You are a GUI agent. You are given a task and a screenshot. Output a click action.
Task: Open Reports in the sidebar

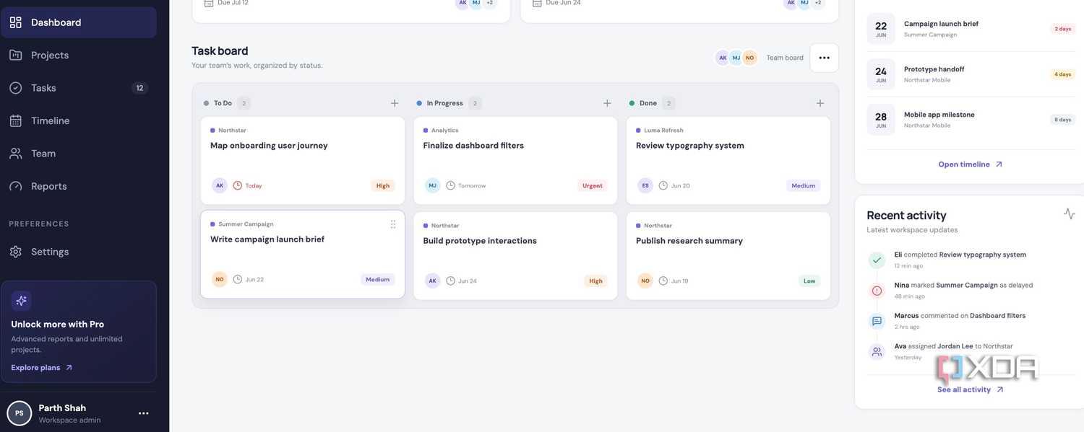[78, 186]
